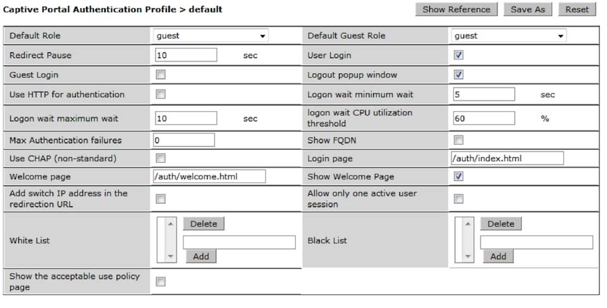Open the Default Role dropdown

point(211,35)
